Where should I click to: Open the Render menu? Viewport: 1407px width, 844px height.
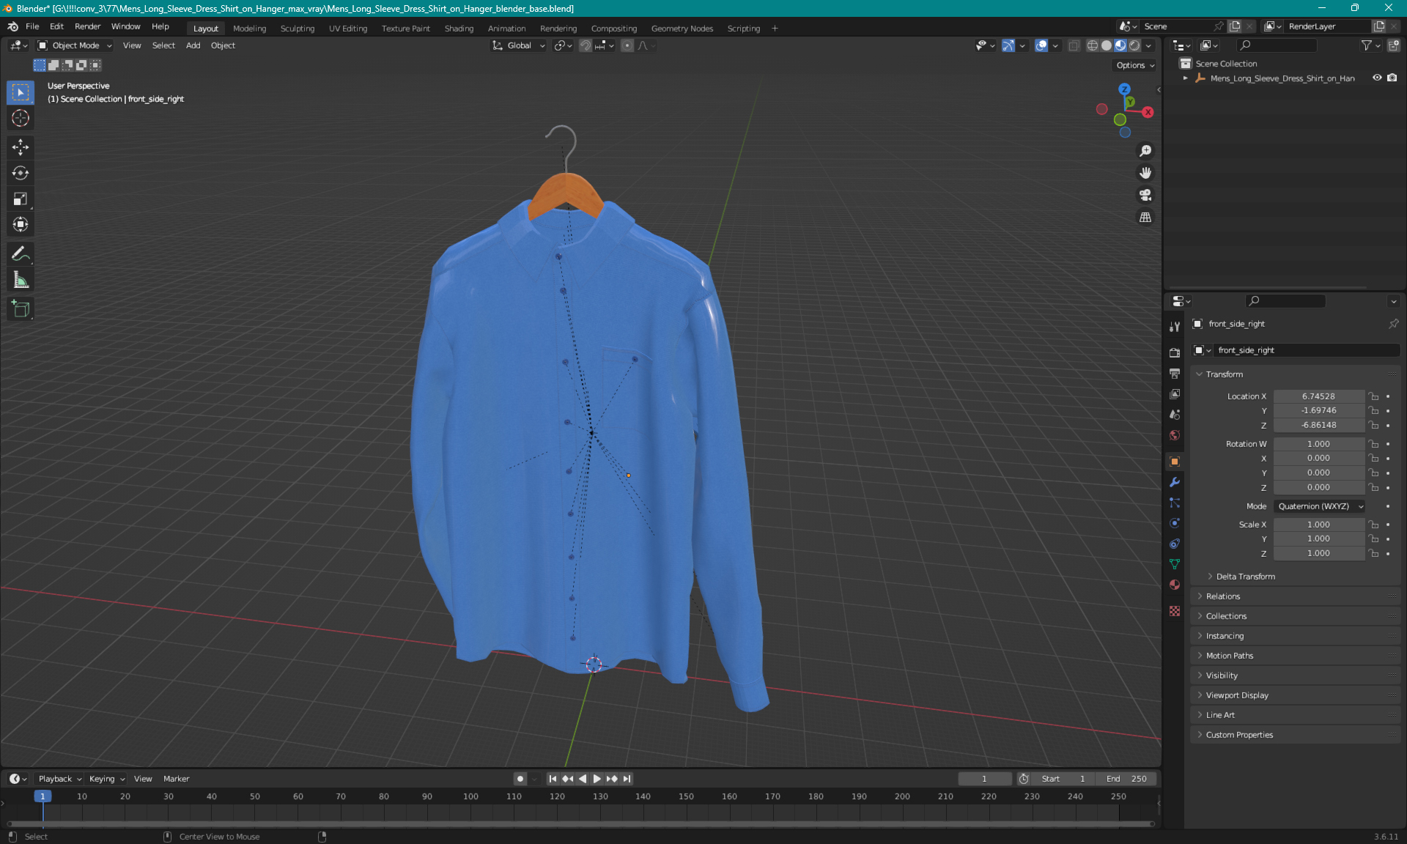point(87,26)
